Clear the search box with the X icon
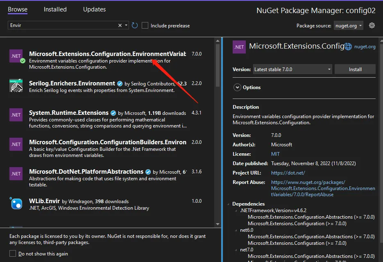This screenshot has height=262, width=383. [120, 25]
